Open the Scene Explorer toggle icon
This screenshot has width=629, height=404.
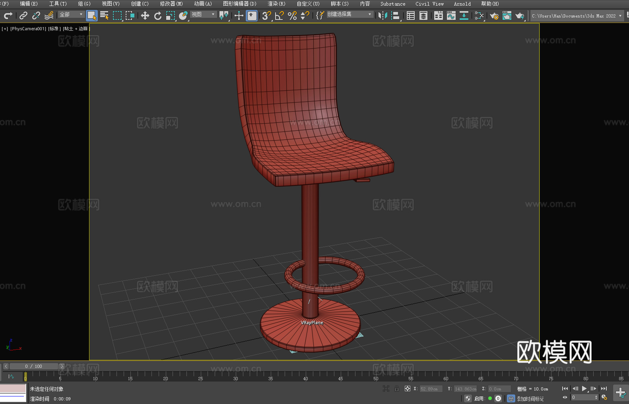(x=411, y=15)
